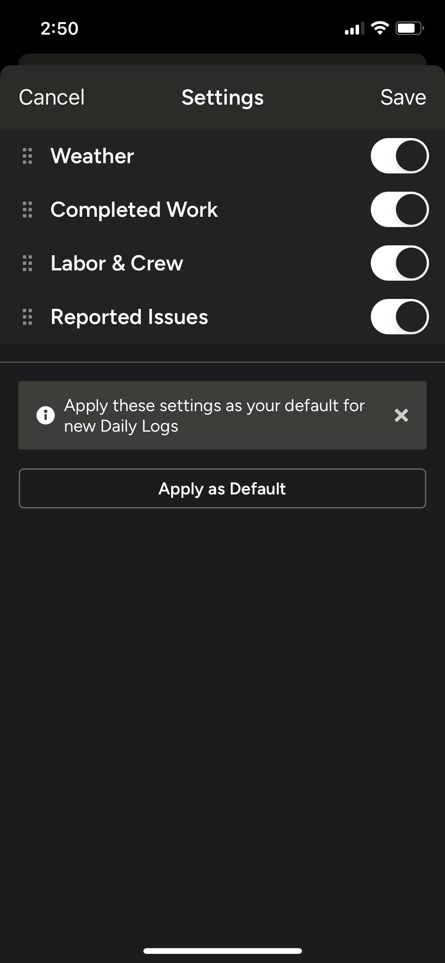Save the Settings
Screen dimensions: 445x963
pyautogui.click(x=403, y=97)
